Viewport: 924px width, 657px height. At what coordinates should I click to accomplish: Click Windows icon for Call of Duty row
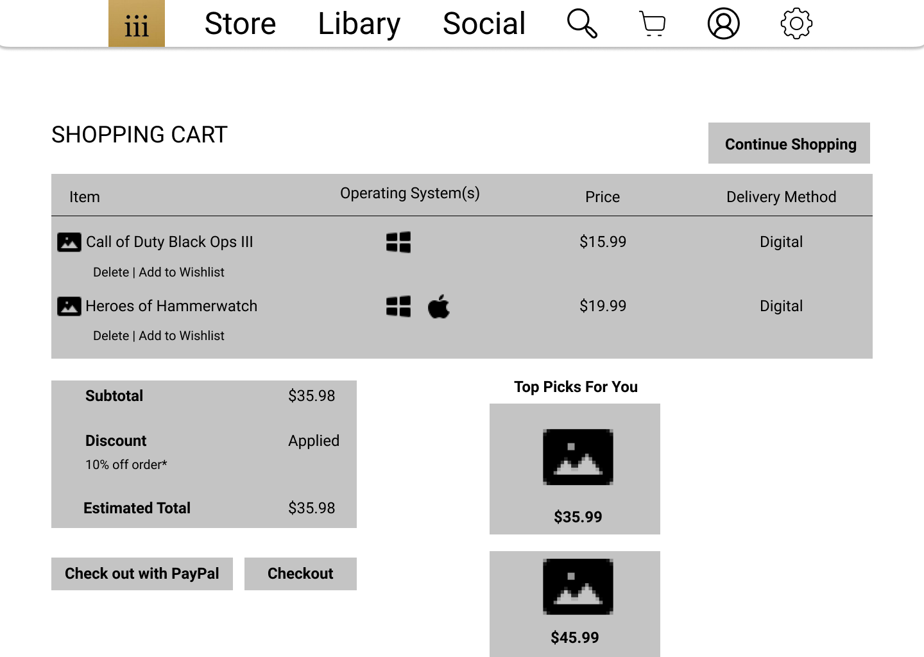tap(398, 243)
